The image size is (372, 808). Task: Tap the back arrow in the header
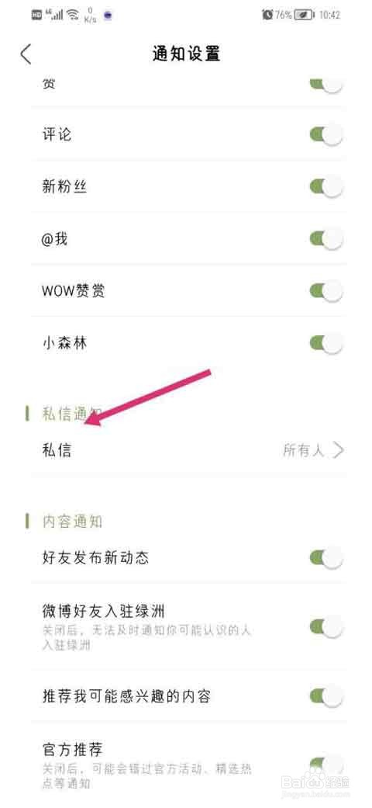(26, 54)
